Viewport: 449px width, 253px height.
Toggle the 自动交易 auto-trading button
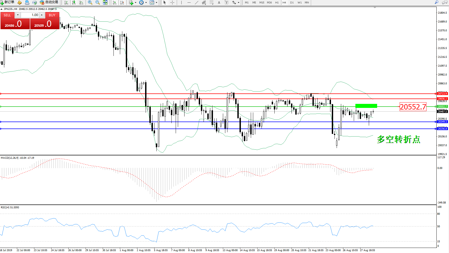click(x=49, y=2)
